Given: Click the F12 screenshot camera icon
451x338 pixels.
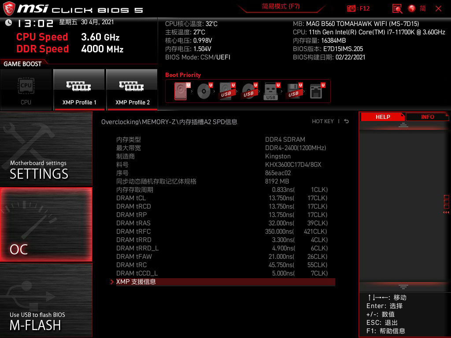Looking at the screenshot, I should click(x=351, y=8).
